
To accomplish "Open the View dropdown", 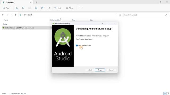I will point(70,8).
